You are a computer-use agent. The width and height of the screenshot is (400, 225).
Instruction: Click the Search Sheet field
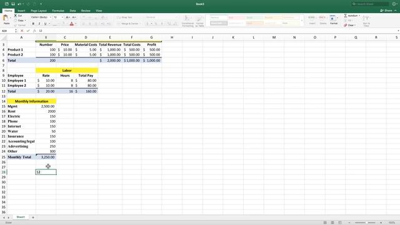coord(370,4)
